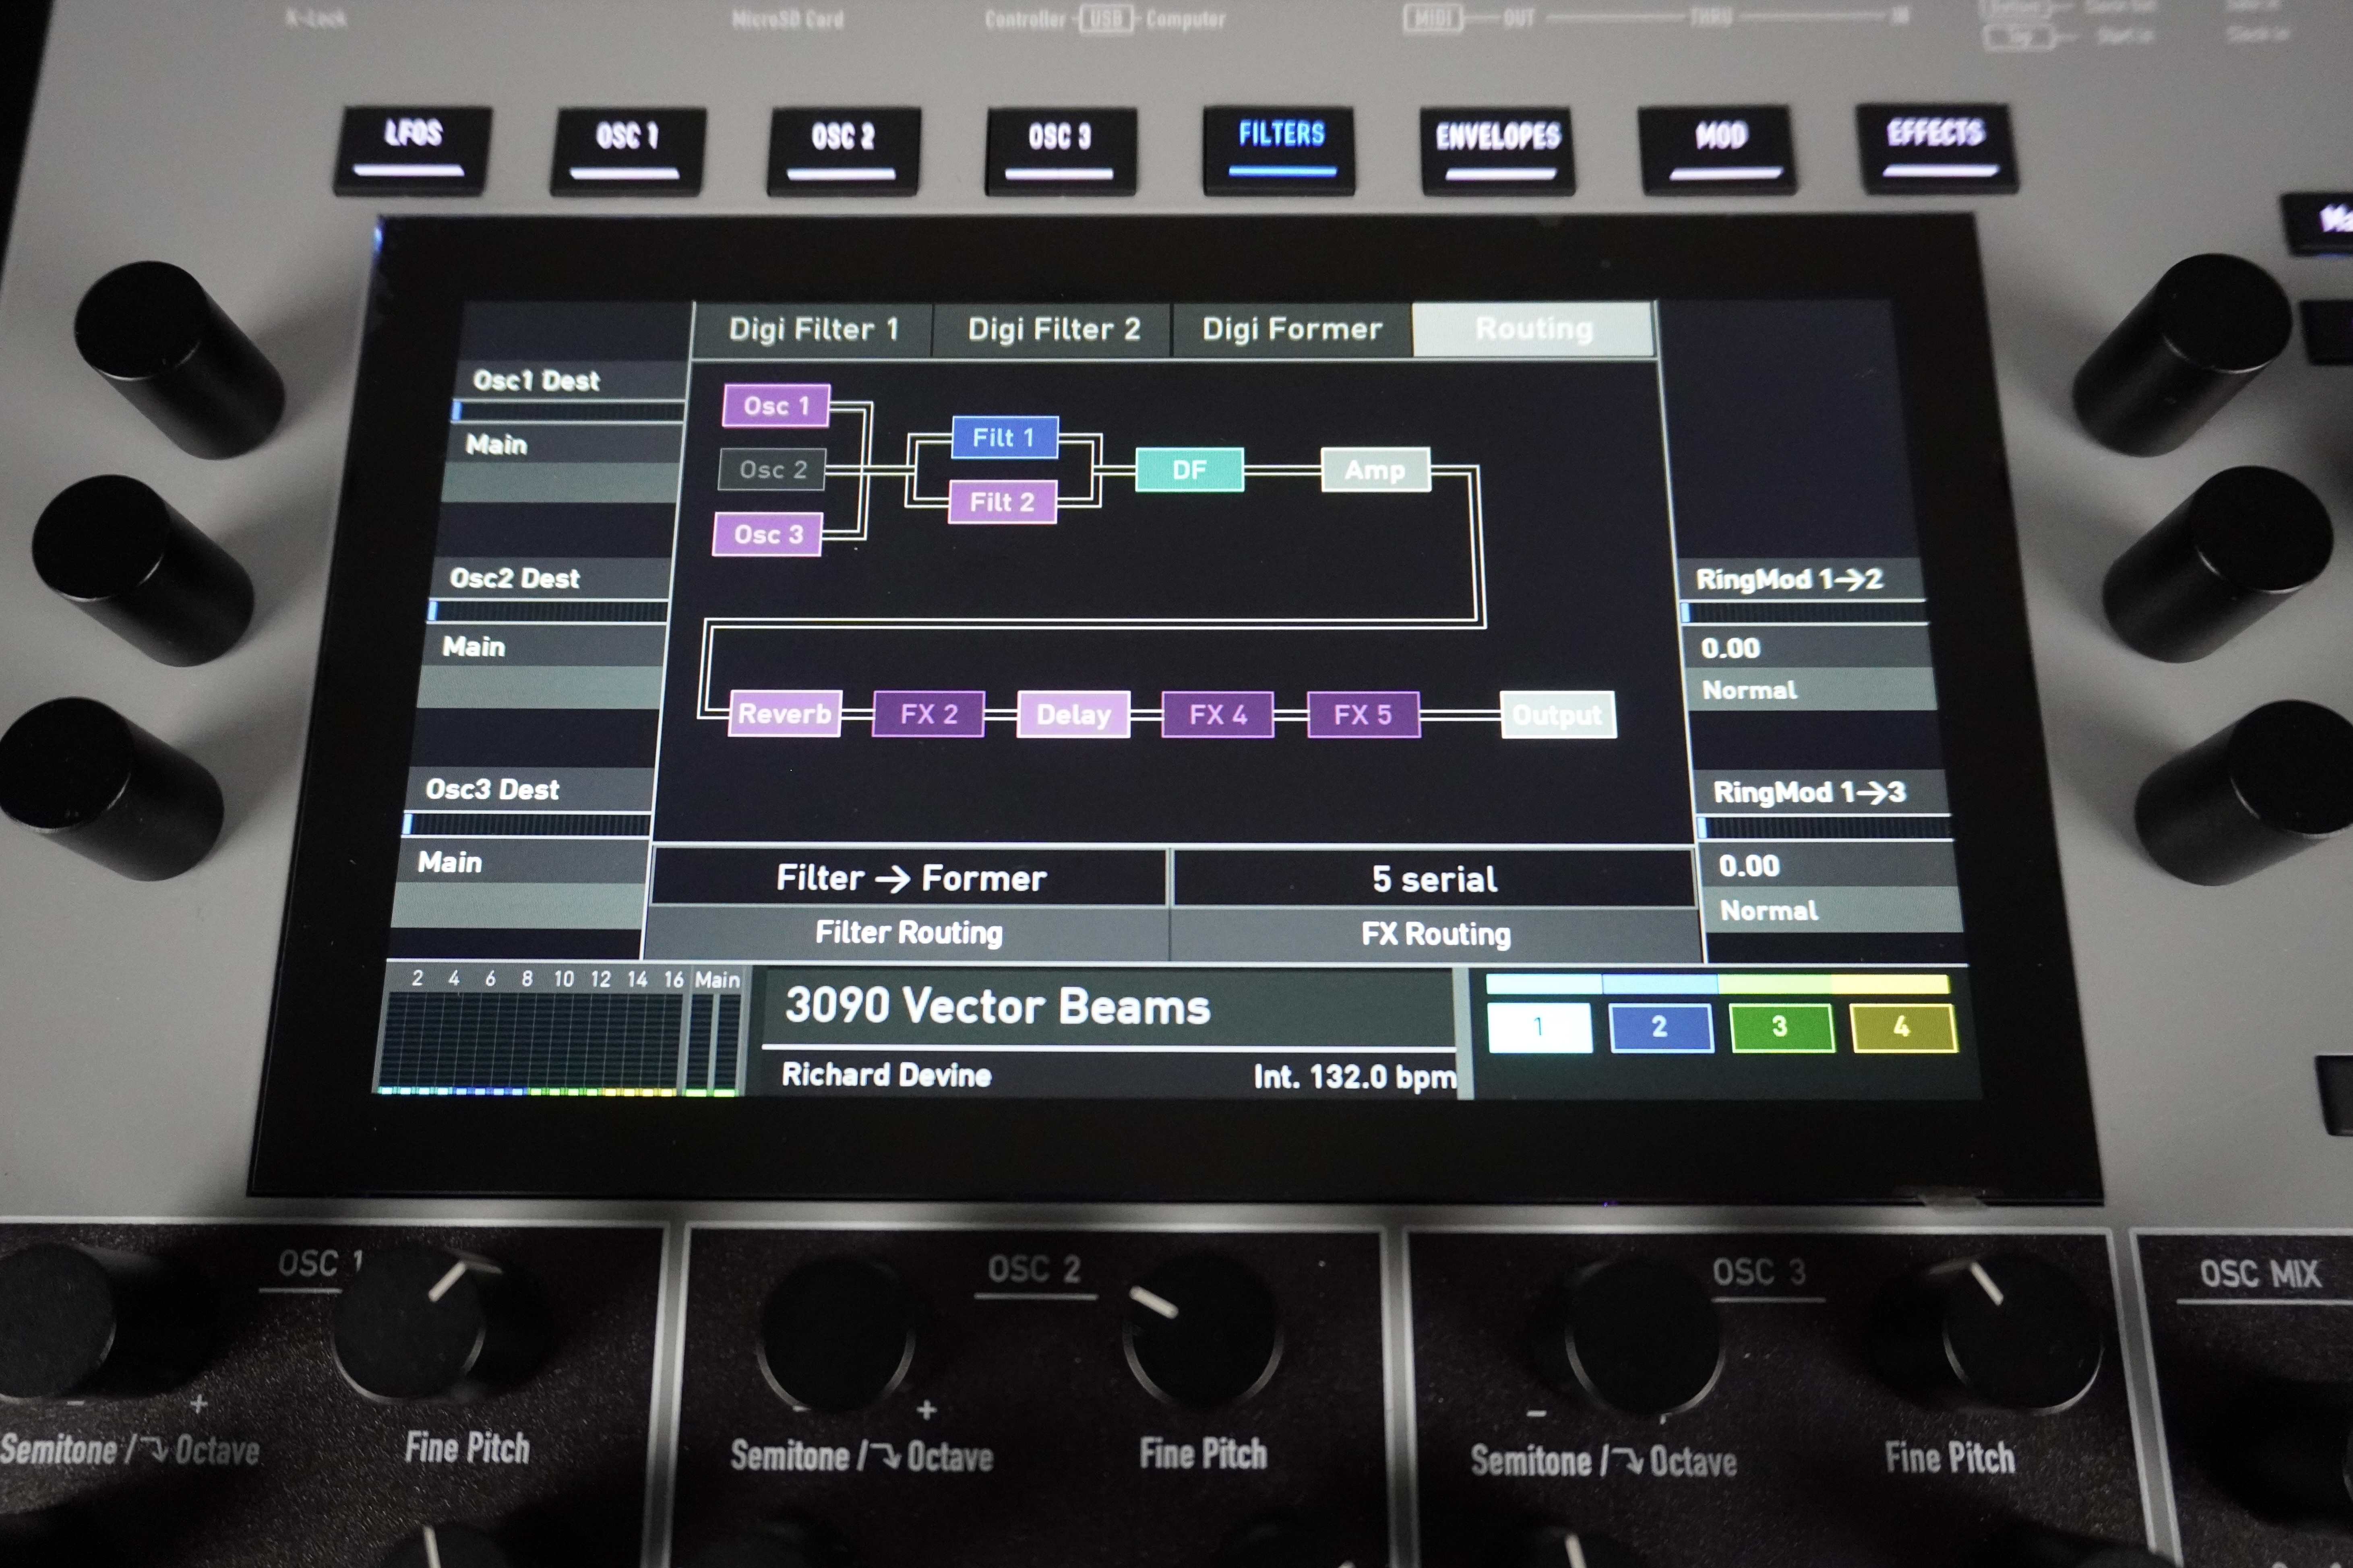Tap the Reverb effect block

pos(784,714)
